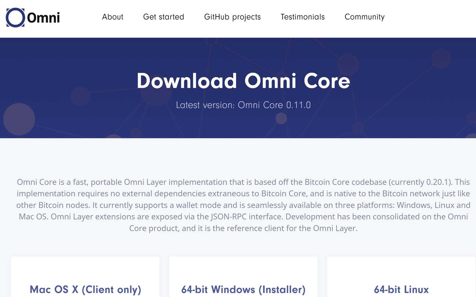This screenshot has height=297, width=476.
Task: Navigate to the Testimonials page
Action: pos(302,17)
